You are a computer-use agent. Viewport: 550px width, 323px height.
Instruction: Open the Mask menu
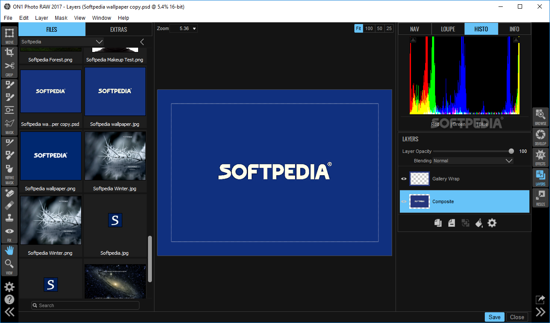61,18
